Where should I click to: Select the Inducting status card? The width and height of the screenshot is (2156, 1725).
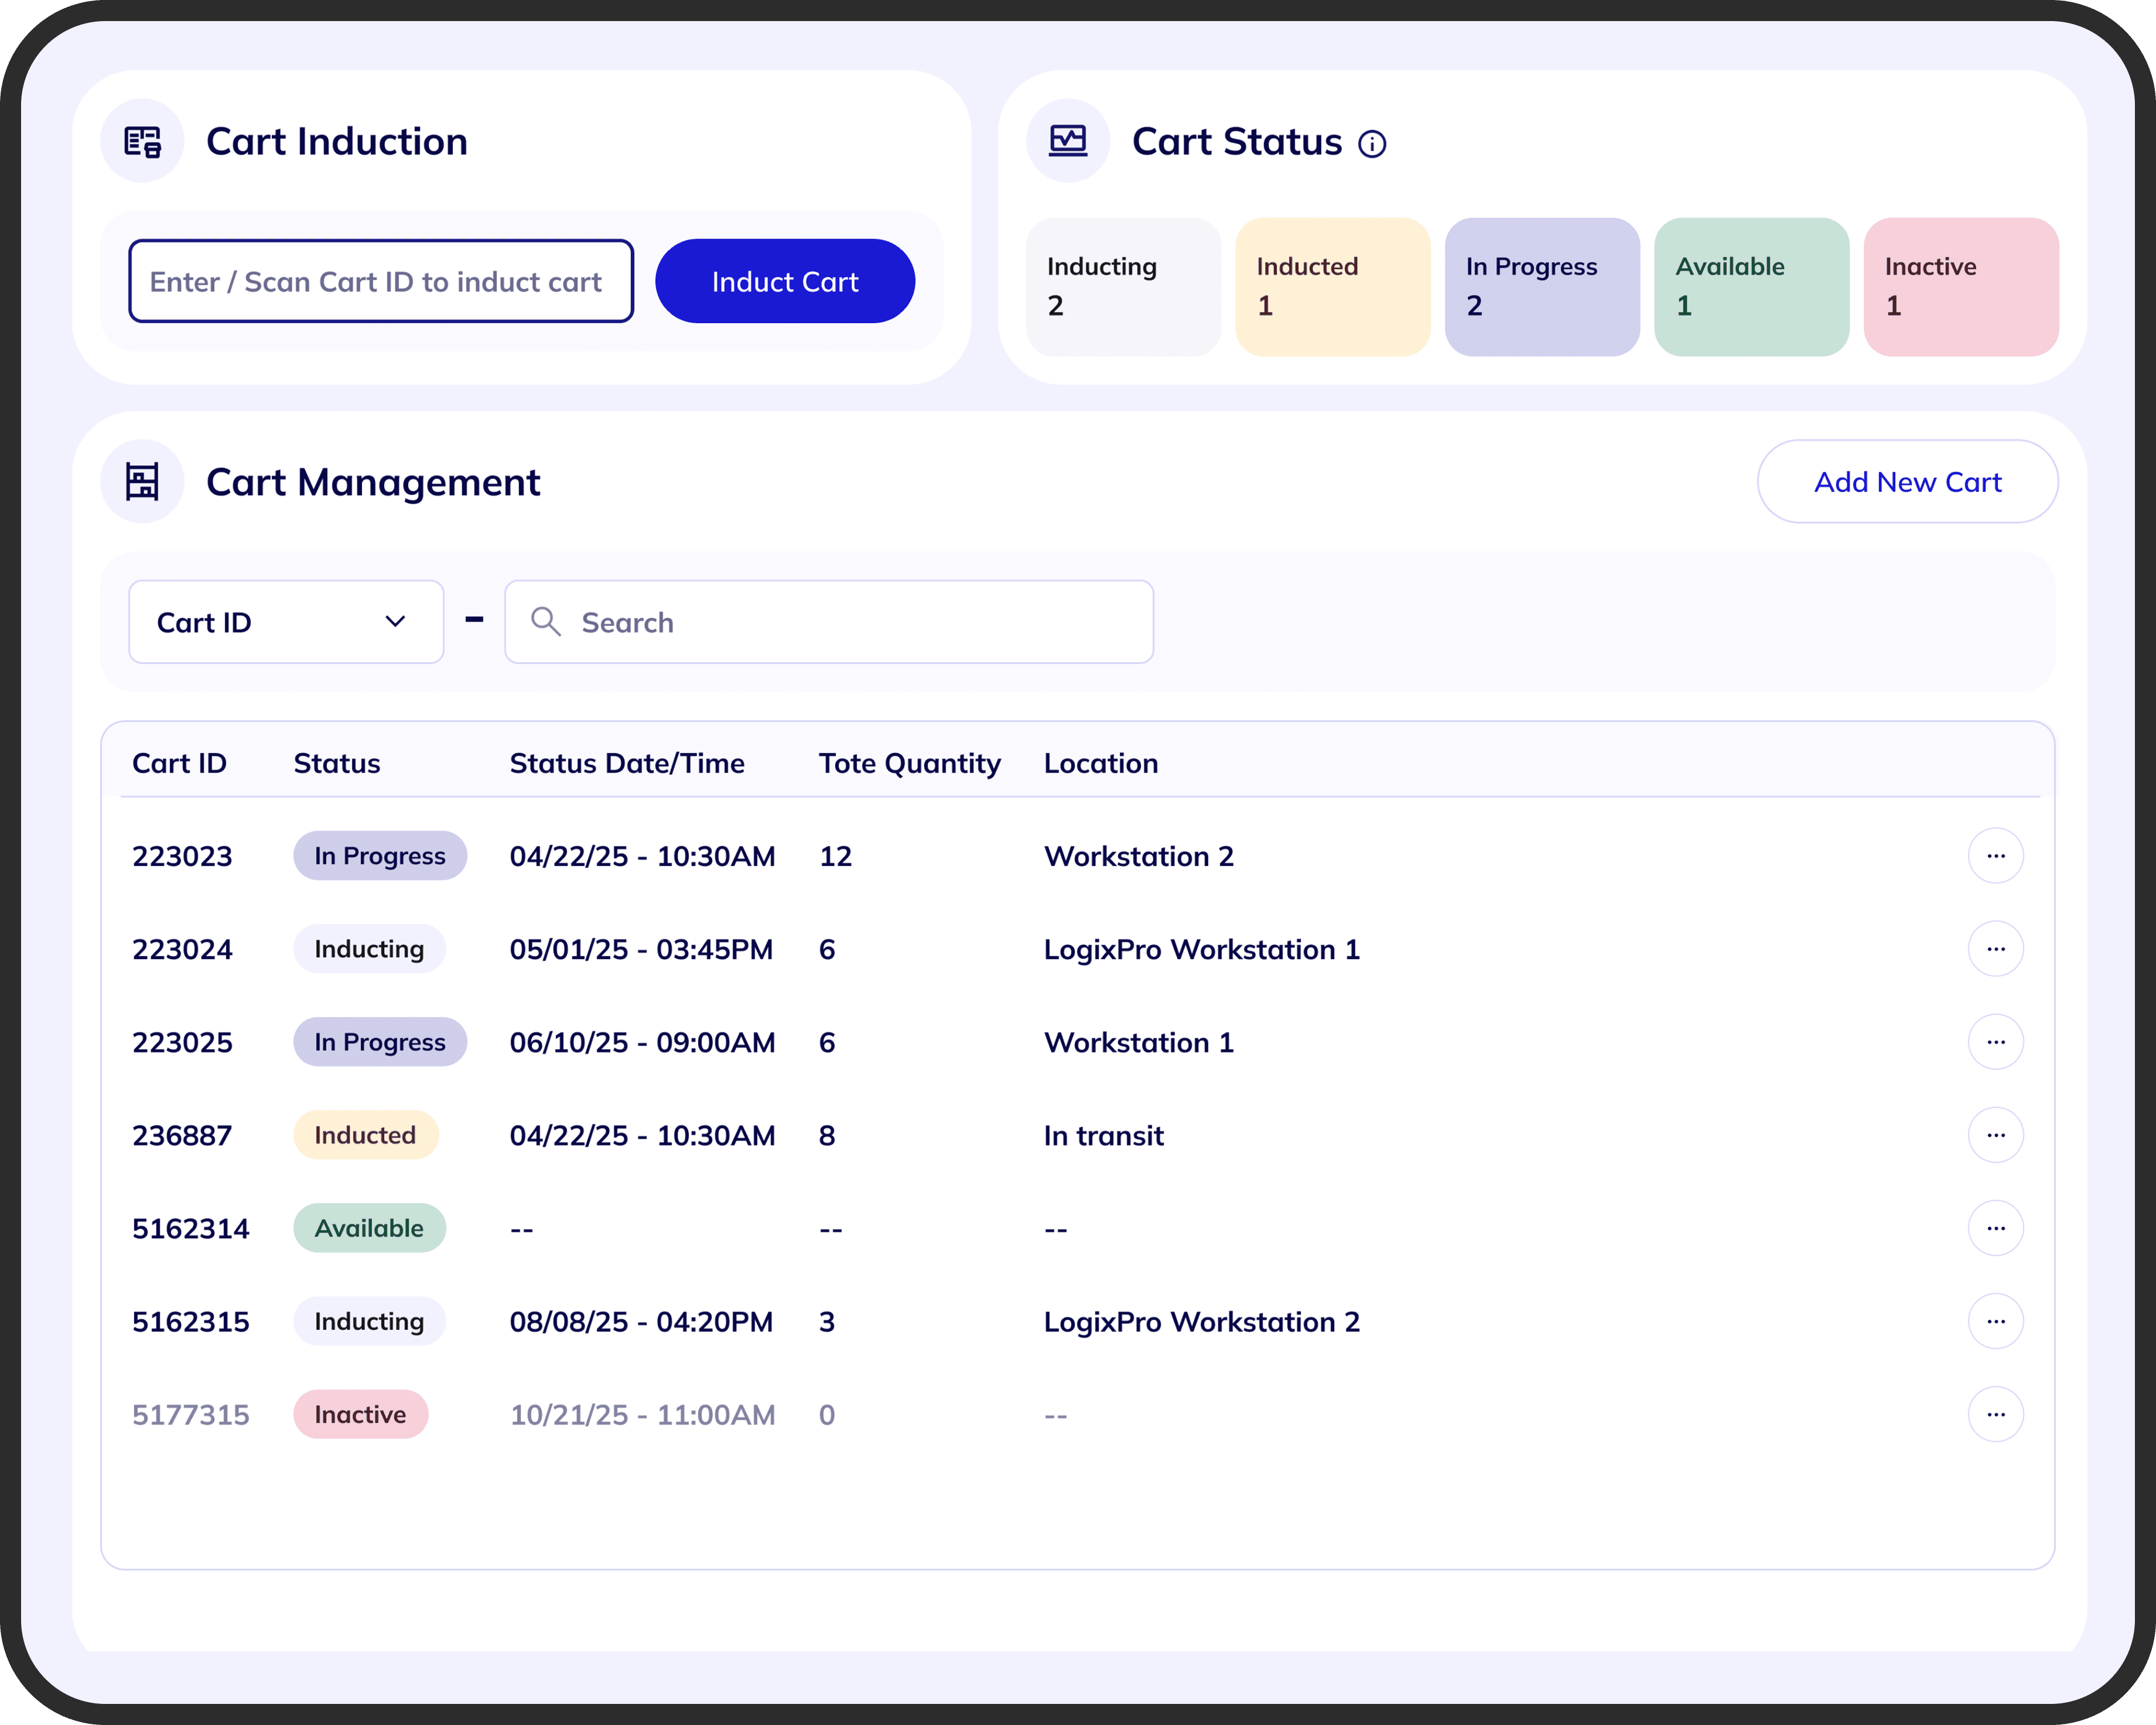tap(1123, 287)
